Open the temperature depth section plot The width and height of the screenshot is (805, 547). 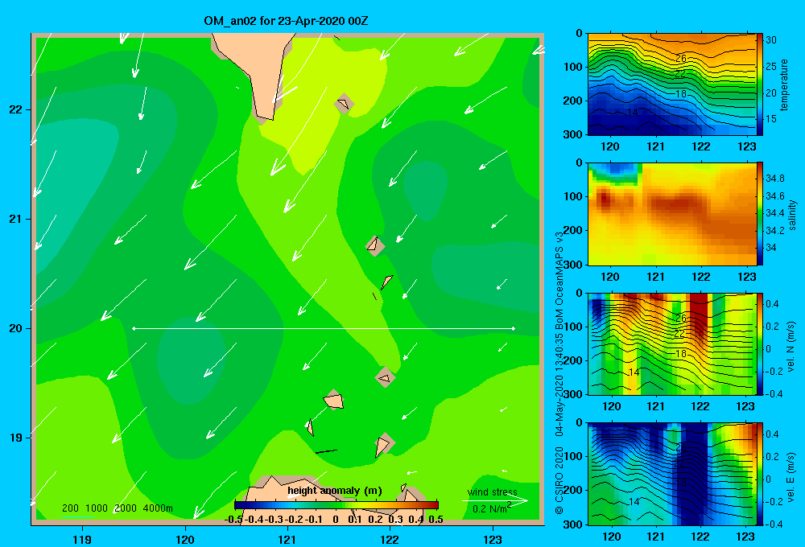pos(672,84)
